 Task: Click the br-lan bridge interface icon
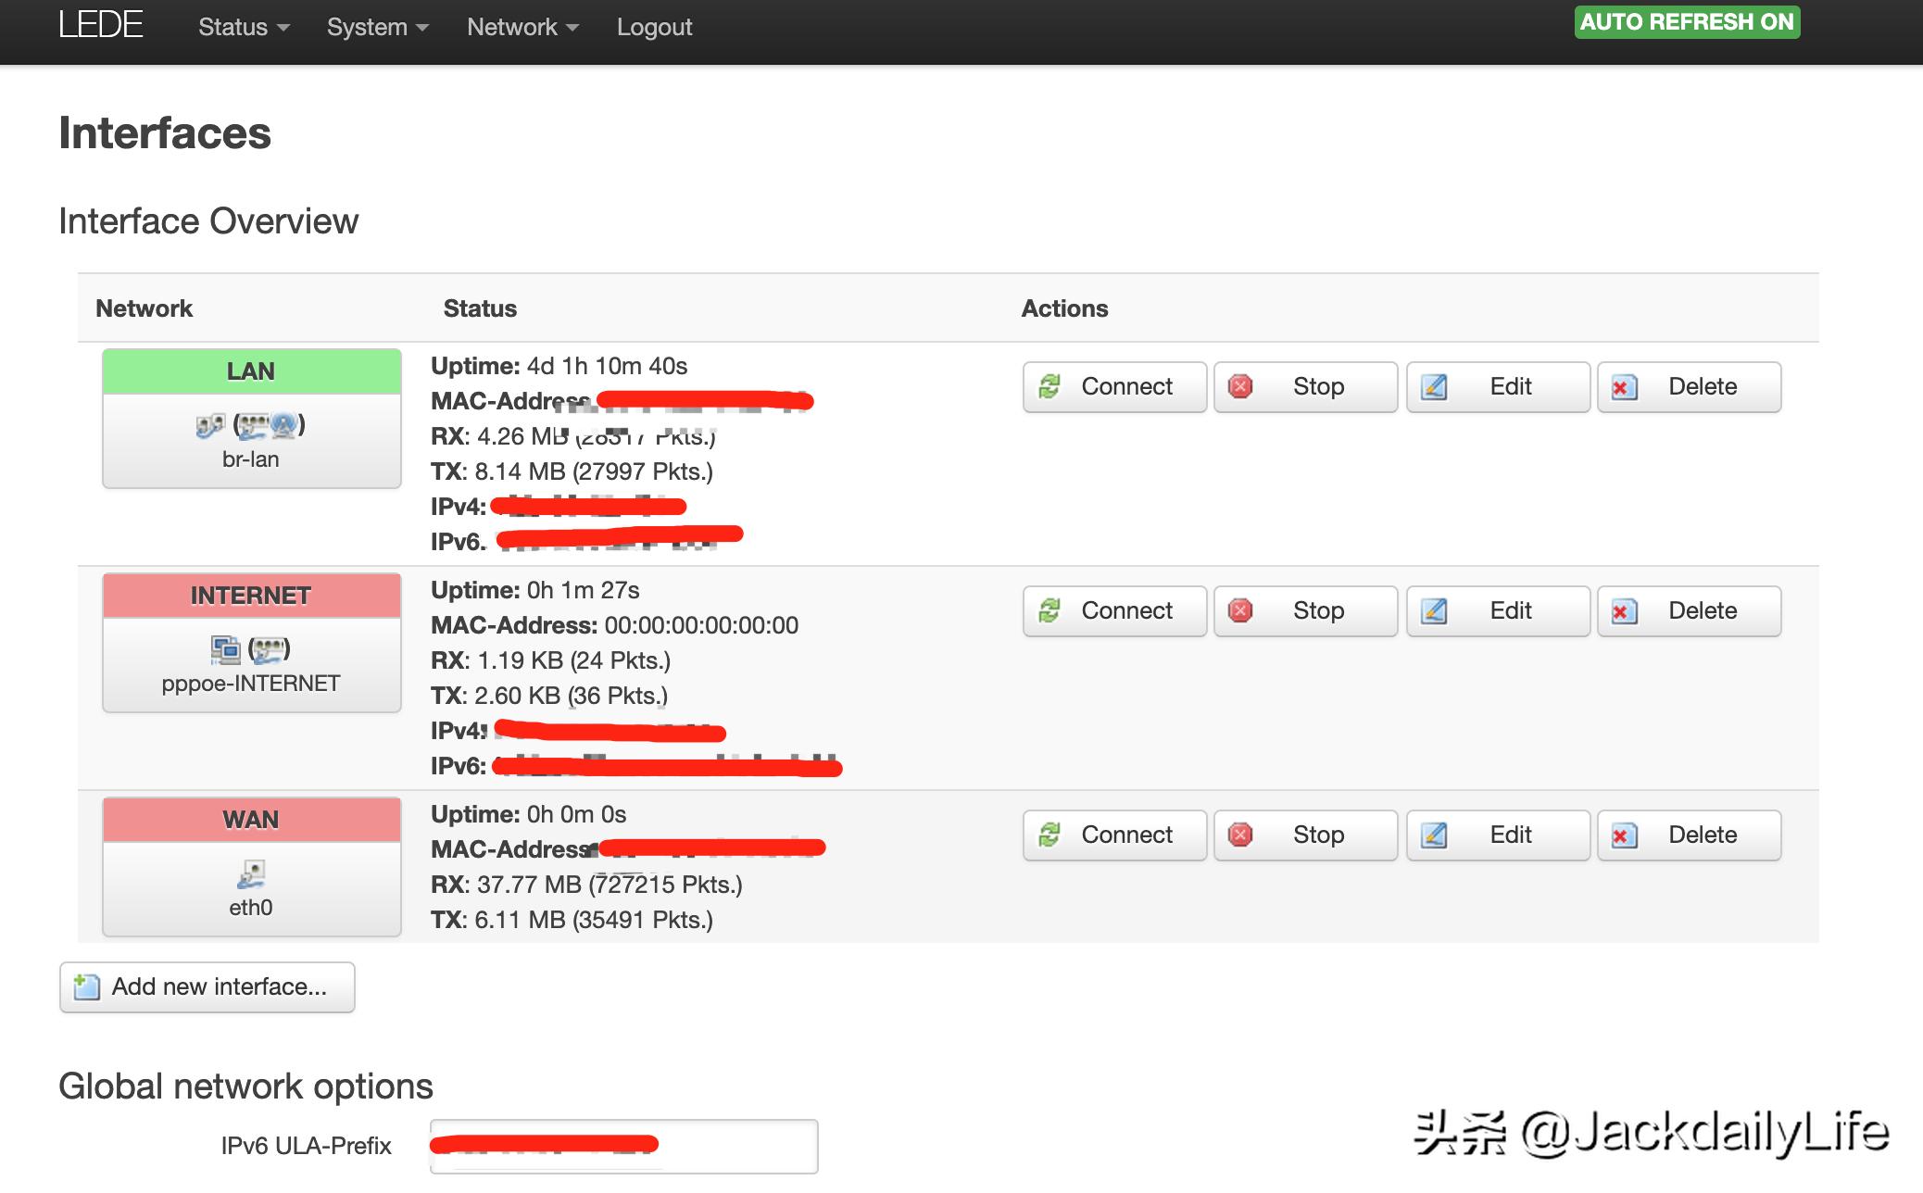210,425
